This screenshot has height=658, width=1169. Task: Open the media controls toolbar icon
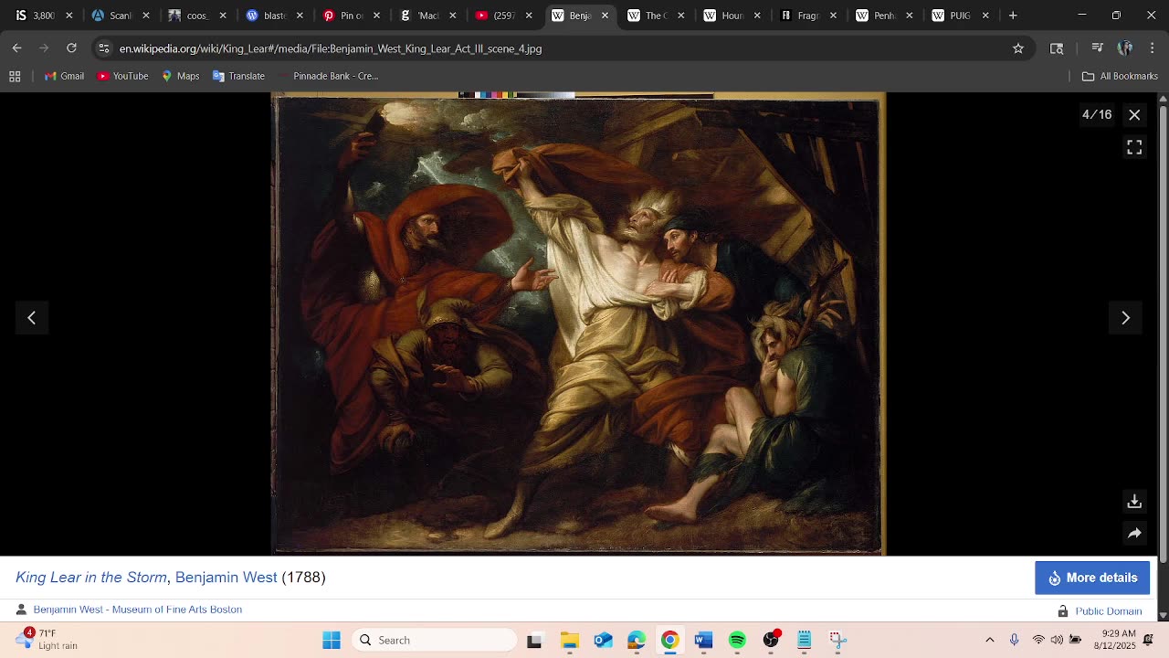pos(1098,48)
